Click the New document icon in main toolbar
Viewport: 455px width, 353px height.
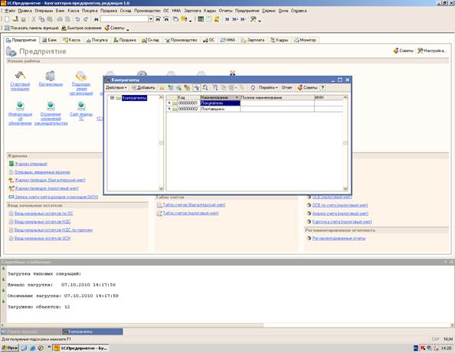pos(7,19)
